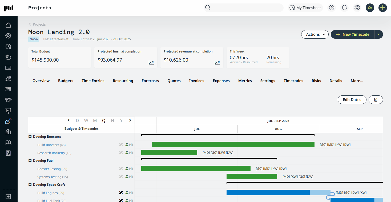391x202 pixels.
Task: Switch to the Resourcing tab
Action: (123, 81)
